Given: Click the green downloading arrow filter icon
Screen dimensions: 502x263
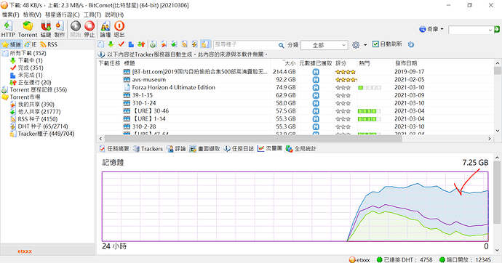Looking at the screenshot, I should point(111,44).
